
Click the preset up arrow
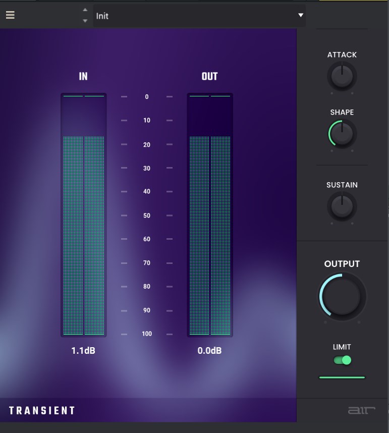tap(85, 10)
